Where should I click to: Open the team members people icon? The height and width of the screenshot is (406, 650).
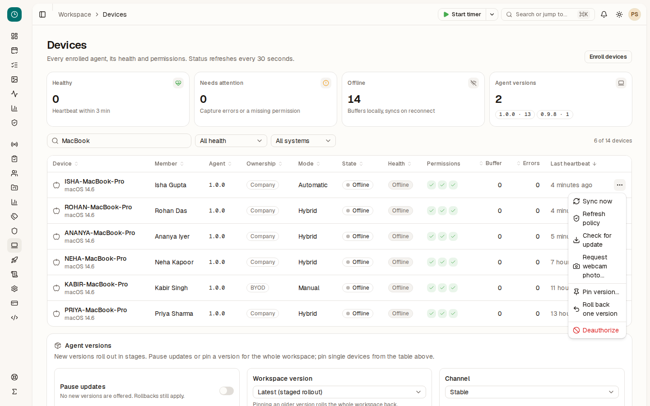pos(14,173)
